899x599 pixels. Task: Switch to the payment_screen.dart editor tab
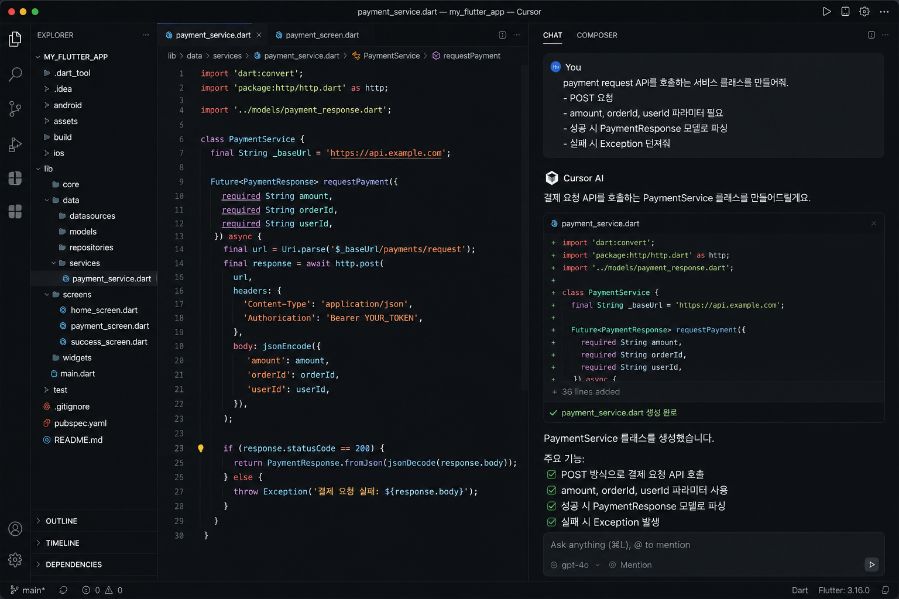(x=317, y=35)
